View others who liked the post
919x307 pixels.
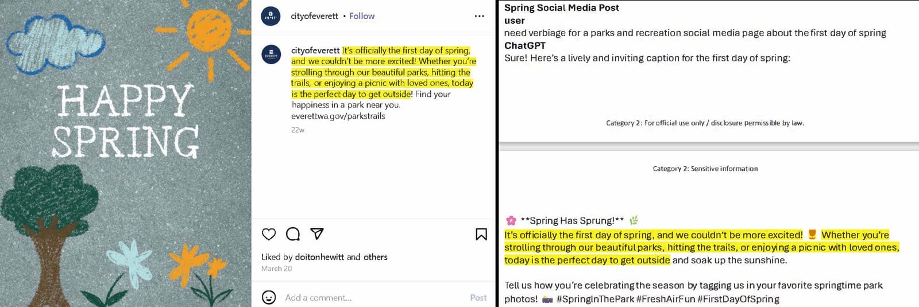[x=376, y=257]
